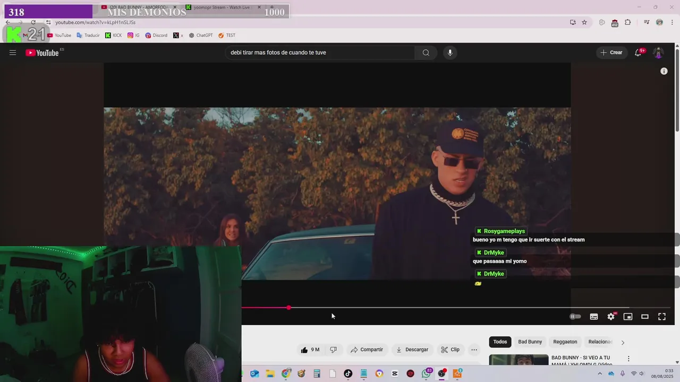
Task: Open the more actions ellipsis menu
Action: [x=474, y=350]
